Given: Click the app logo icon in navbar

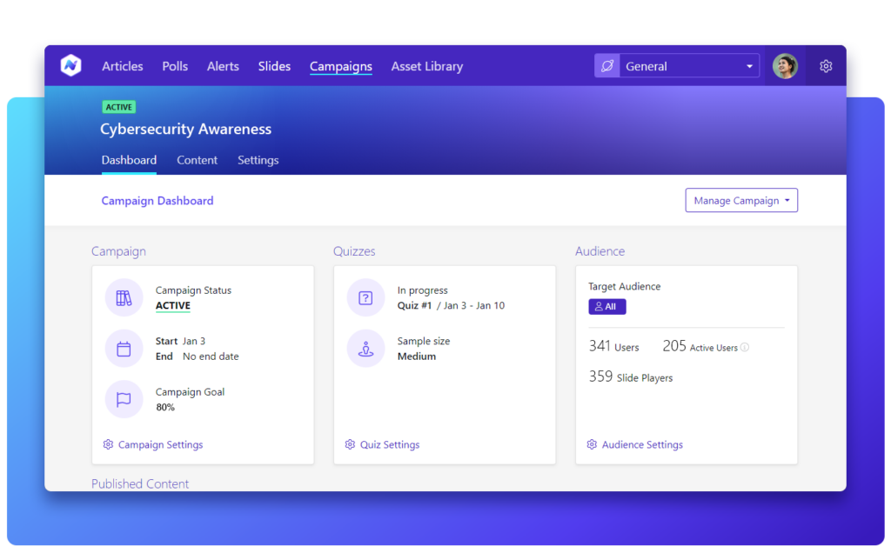Looking at the screenshot, I should pyautogui.click(x=70, y=65).
